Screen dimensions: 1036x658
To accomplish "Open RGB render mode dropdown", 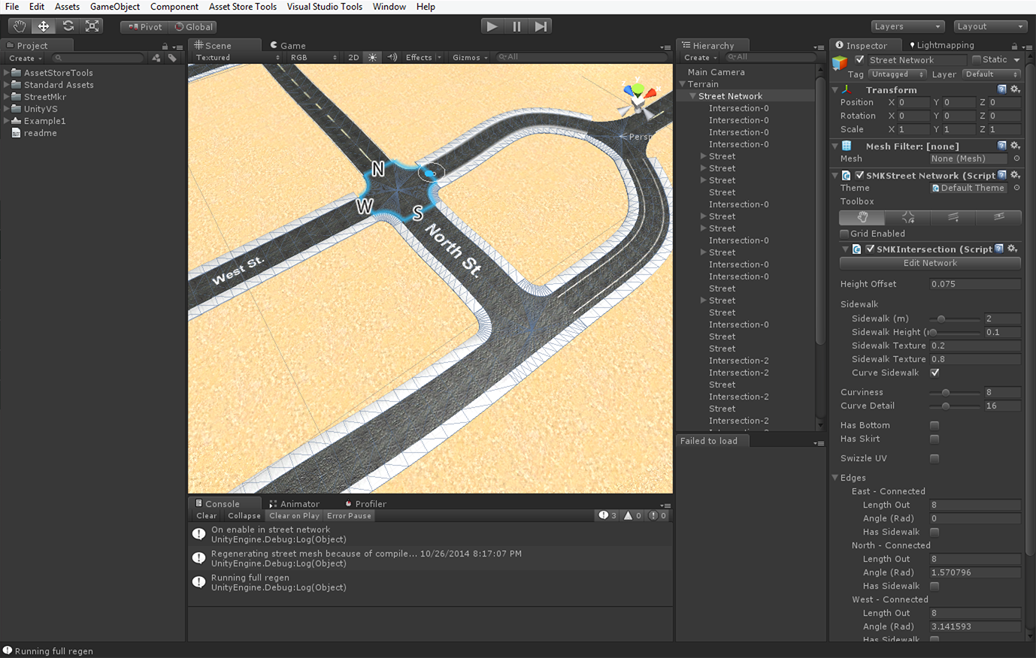I will pyautogui.click(x=314, y=57).
